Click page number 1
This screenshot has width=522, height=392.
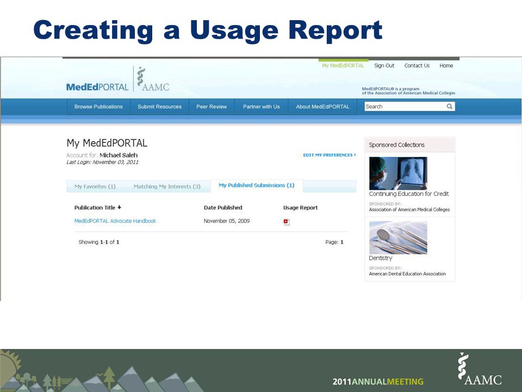(342, 242)
